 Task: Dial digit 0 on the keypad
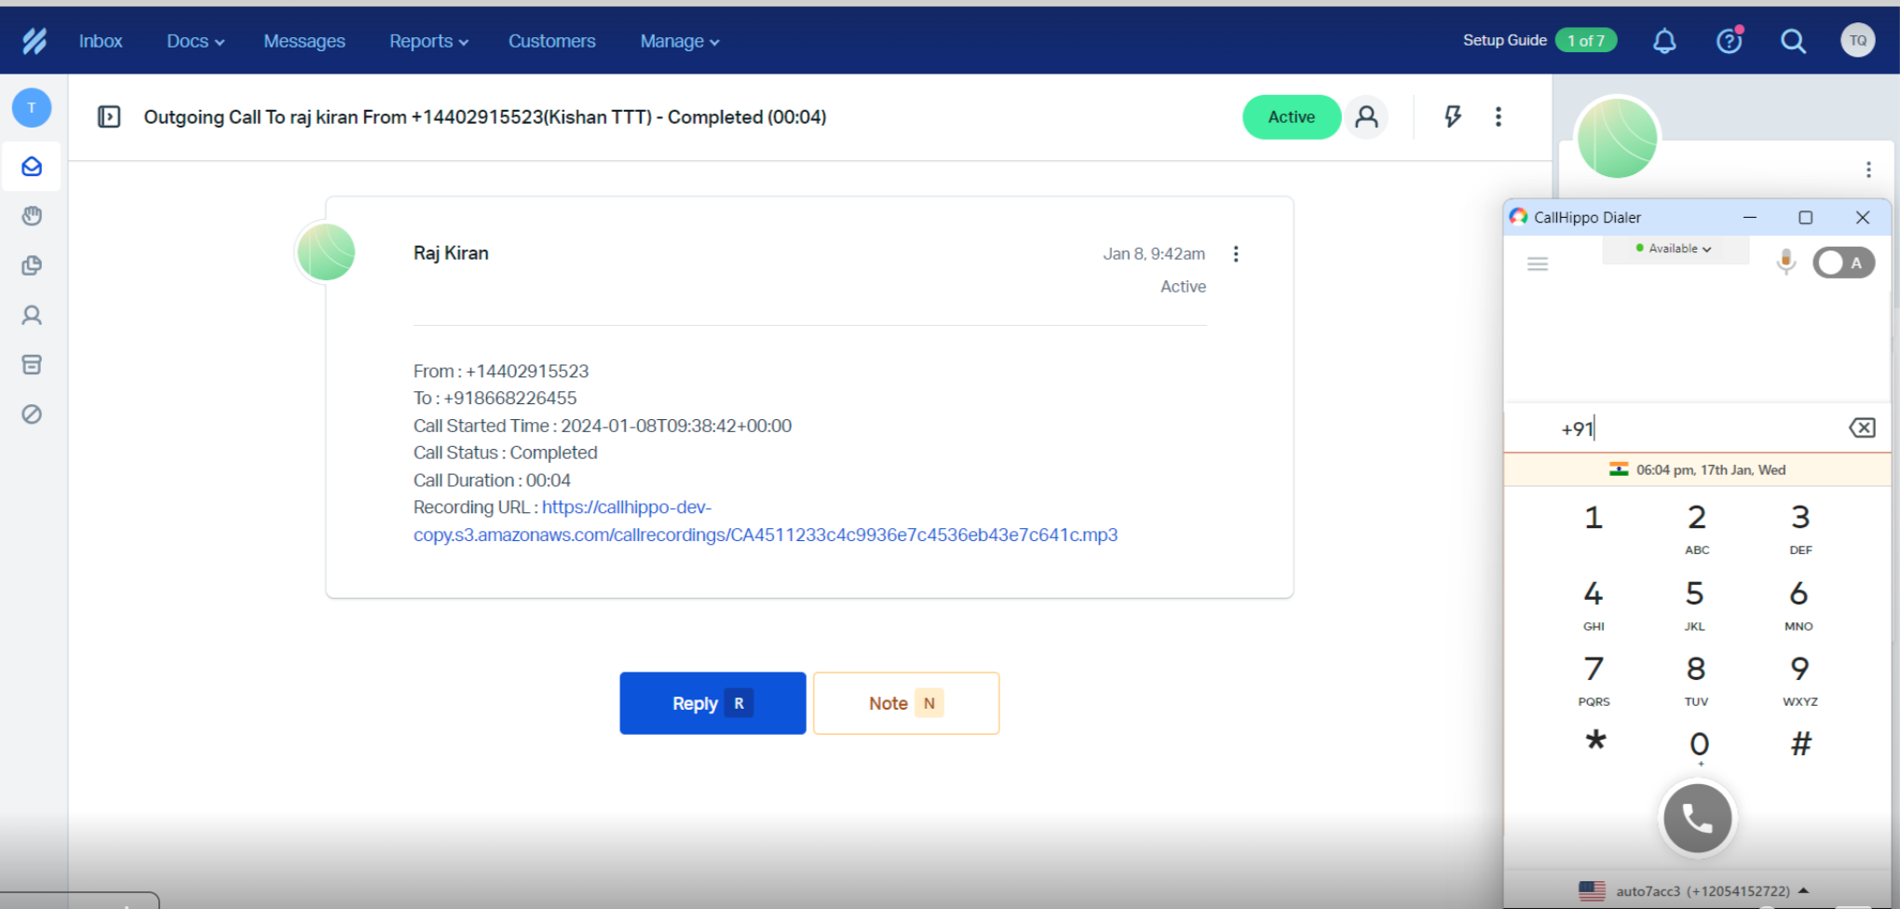point(1700,746)
